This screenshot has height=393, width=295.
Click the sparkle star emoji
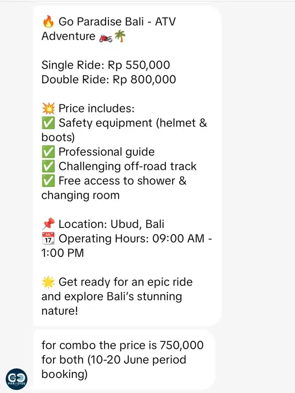point(48,282)
